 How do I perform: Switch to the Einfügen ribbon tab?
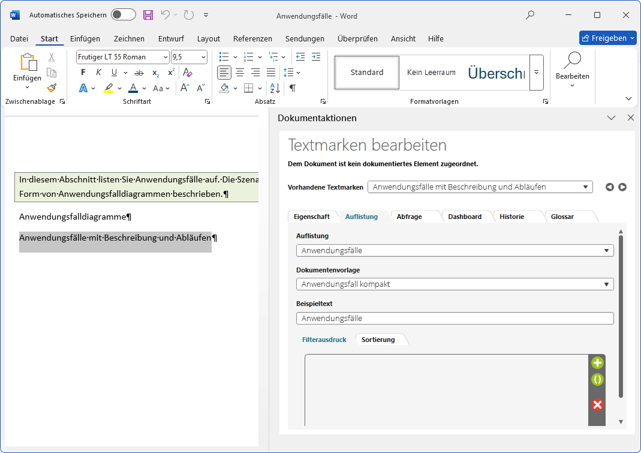pos(85,38)
